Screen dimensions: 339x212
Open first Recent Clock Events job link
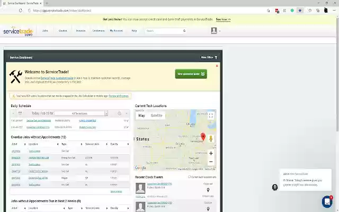pos(159,184)
